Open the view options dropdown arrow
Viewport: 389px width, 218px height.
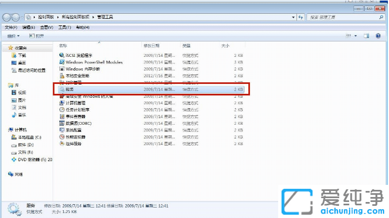pyautogui.click(x=356, y=36)
